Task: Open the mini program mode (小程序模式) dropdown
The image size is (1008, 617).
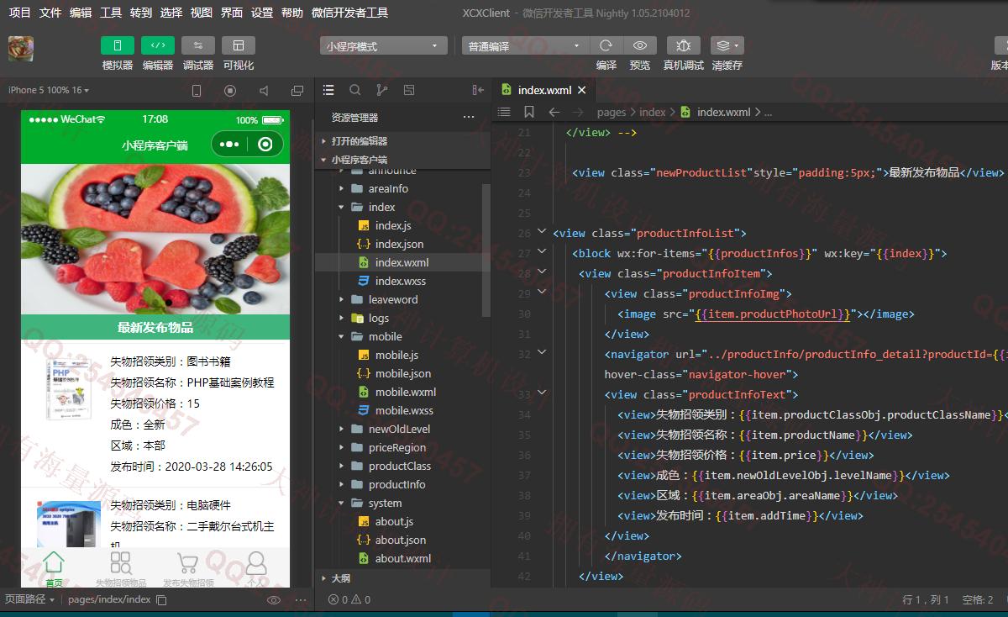Action: click(384, 46)
